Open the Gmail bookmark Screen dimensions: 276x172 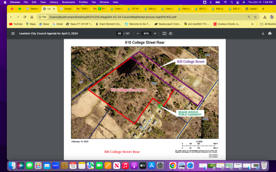(57, 24)
